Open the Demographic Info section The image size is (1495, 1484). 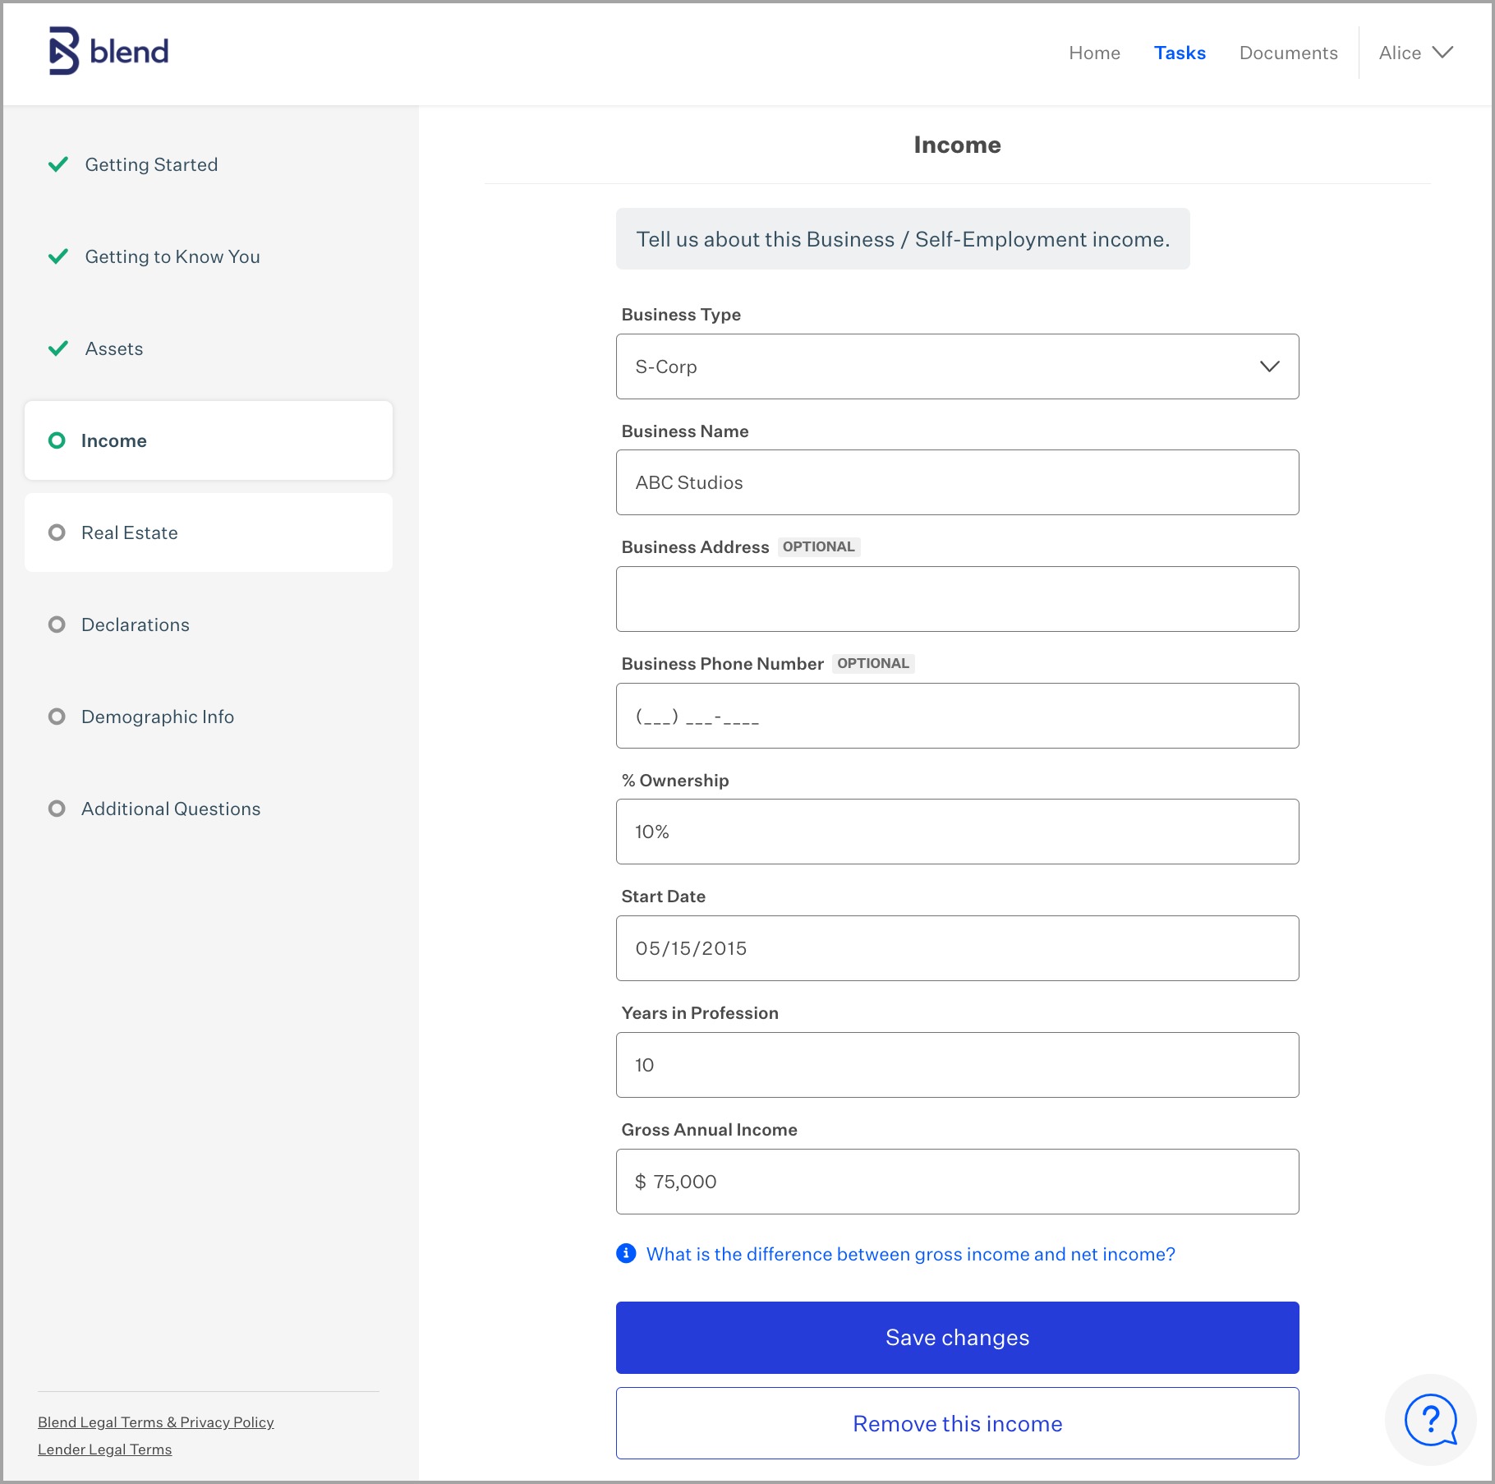point(158,717)
